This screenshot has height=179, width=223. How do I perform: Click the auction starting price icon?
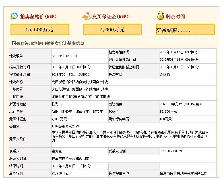pos(14,16)
